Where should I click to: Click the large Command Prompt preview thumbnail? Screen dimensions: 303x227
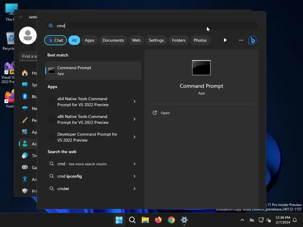tap(201, 68)
